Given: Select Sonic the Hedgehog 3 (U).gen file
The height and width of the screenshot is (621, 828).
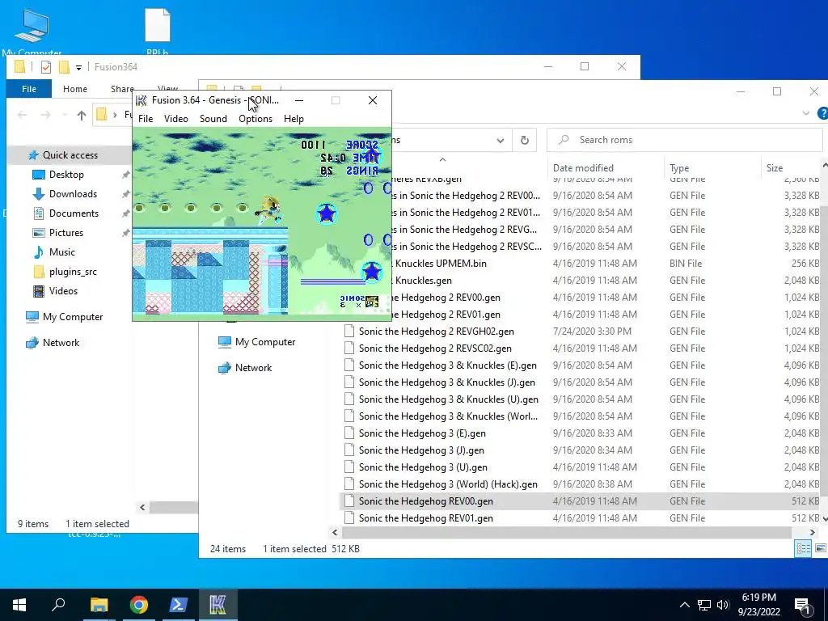Looking at the screenshot, I should point(423,467).
